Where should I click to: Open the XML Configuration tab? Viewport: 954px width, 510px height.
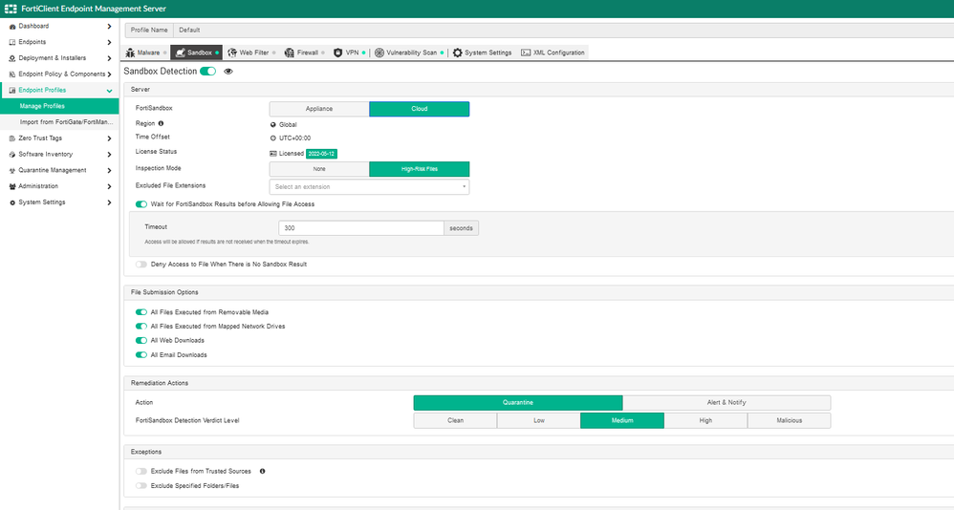[553, 53]
